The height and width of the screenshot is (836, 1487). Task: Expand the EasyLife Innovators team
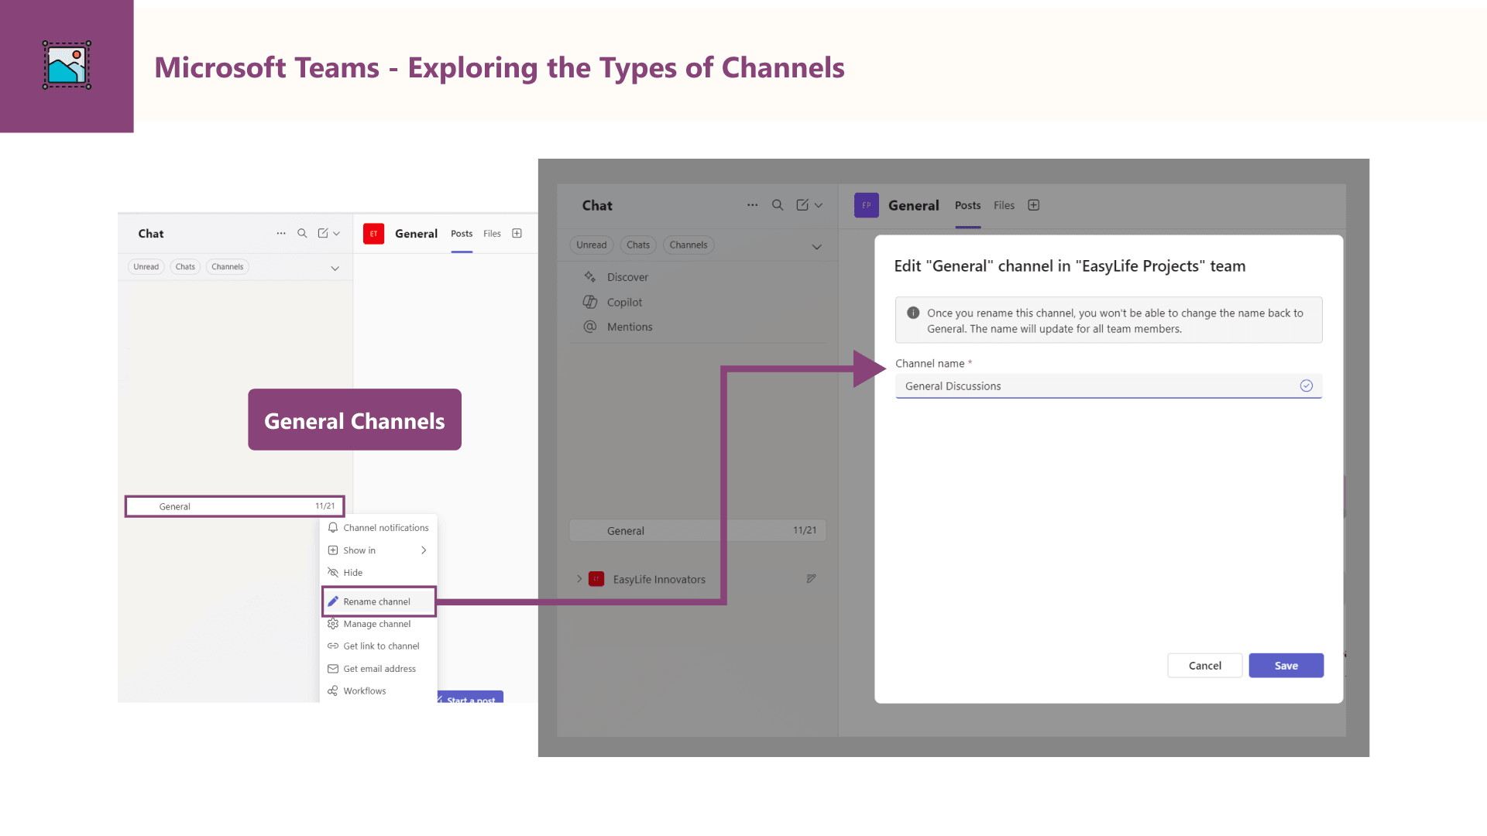(579, 579)
